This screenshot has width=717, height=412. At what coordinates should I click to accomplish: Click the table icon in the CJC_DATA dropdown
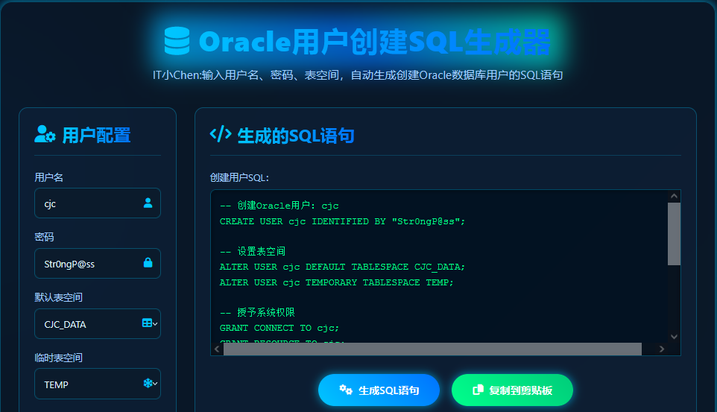click(x=147, y=323)
